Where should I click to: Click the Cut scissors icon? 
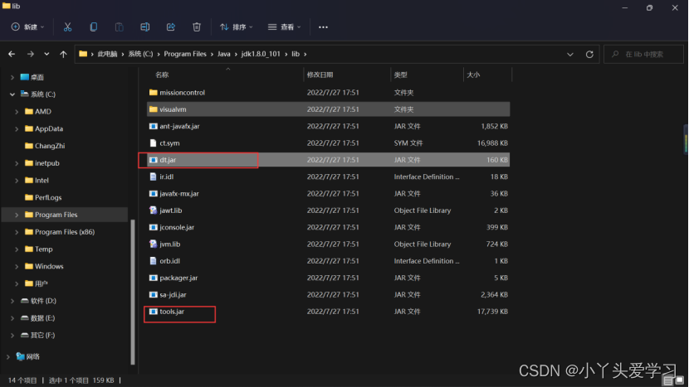(x=67, y=27)
